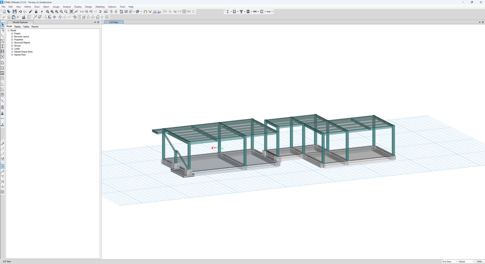The width and height of the screenshot is (485, 264).
Task: Expand the Structure Layout node
Action: pyautogui.click(x=12, y=36)
